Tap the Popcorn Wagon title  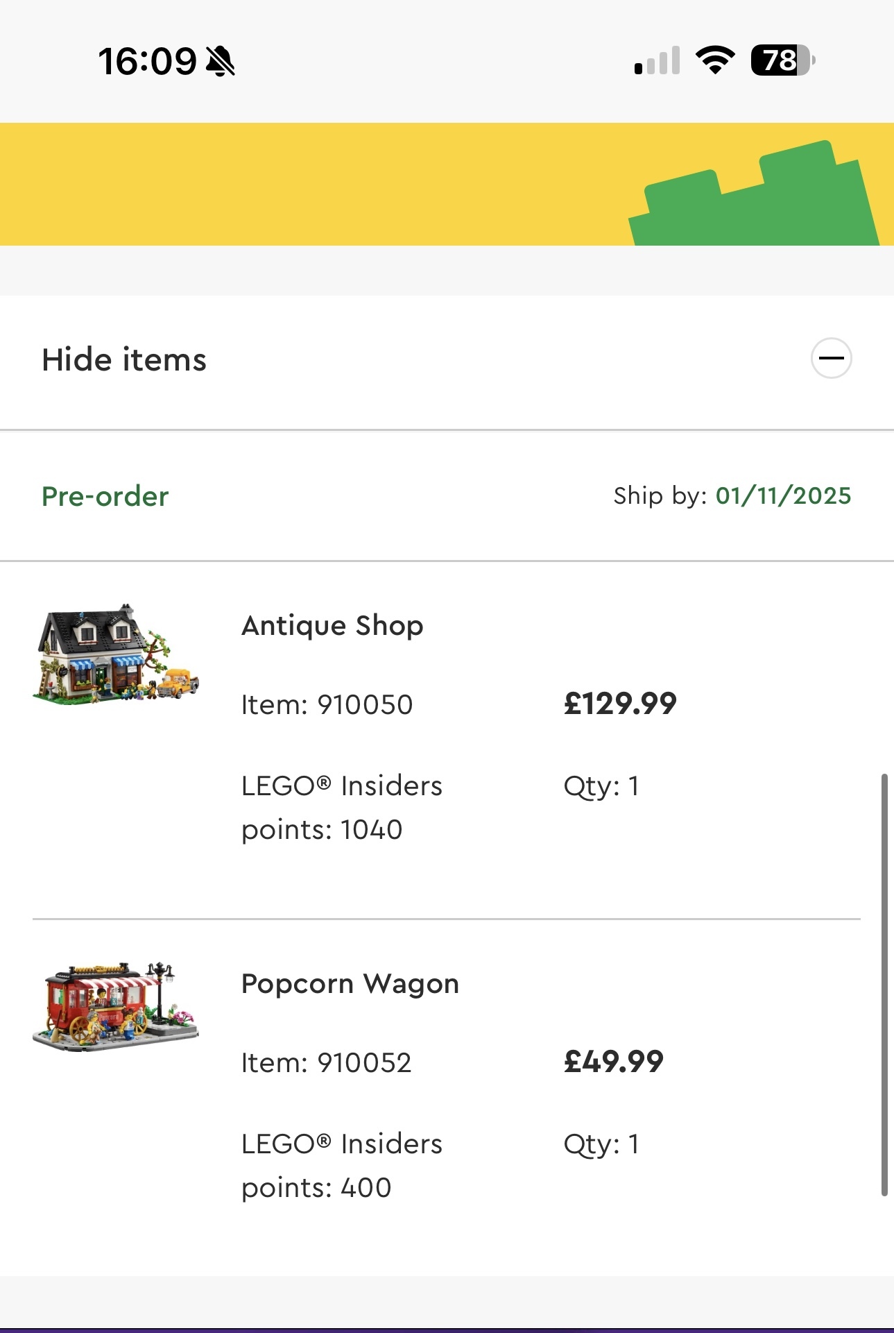point(350,984)
